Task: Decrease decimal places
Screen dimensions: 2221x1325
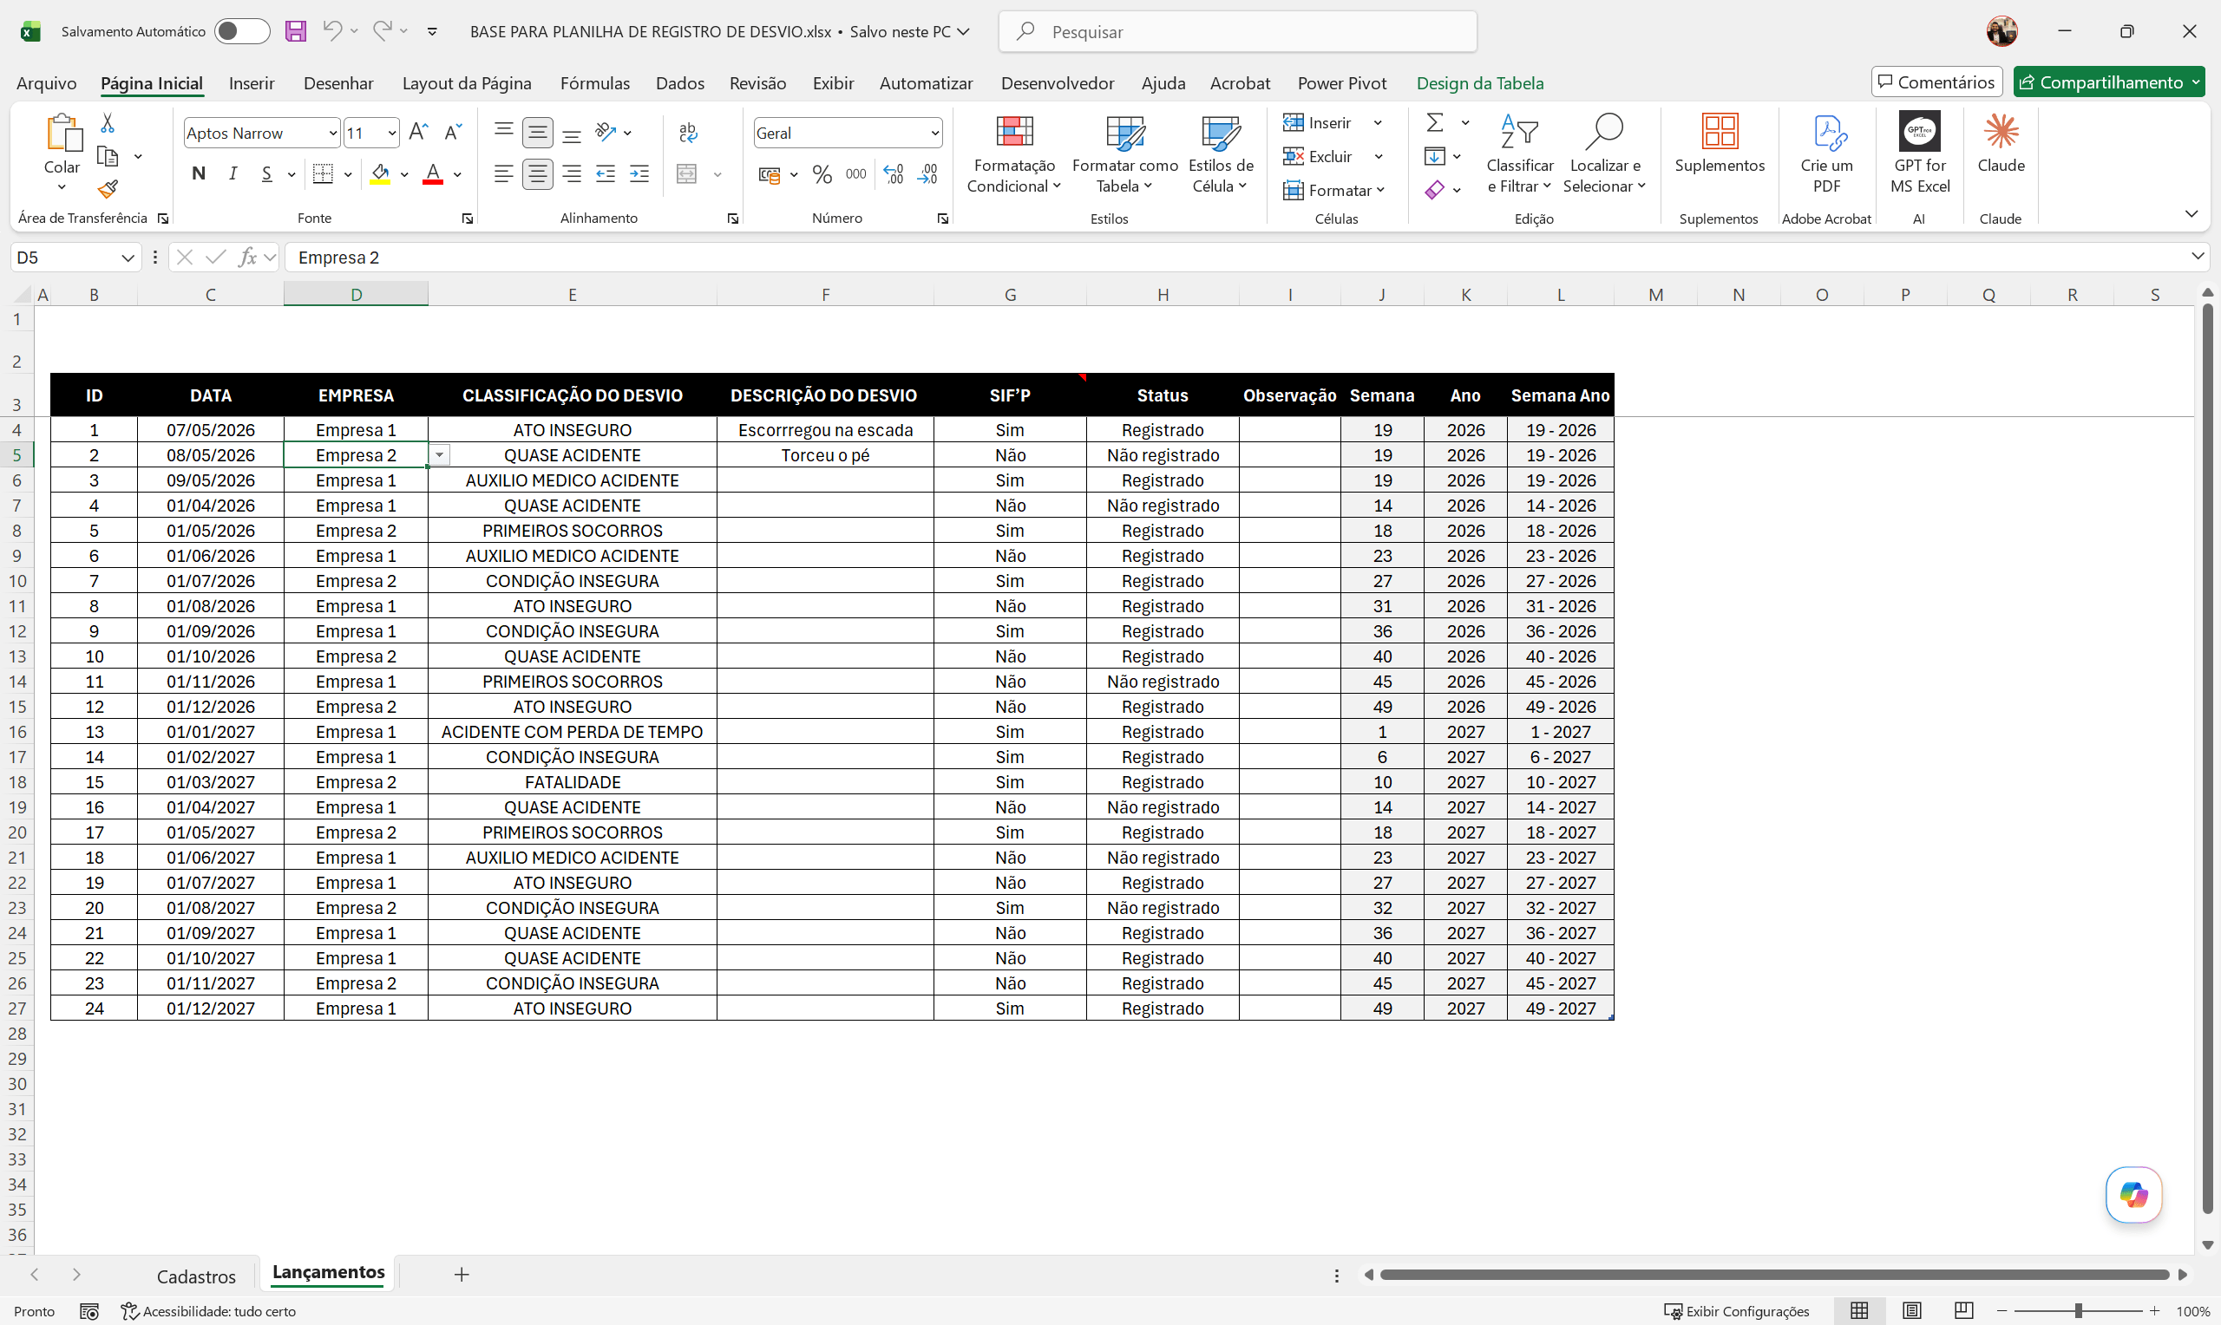Action: tap(927, 174)
